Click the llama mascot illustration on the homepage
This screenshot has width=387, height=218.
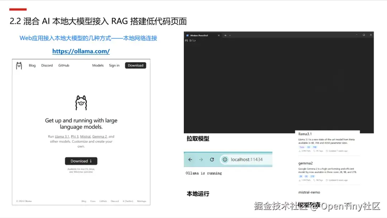[x=81, y=103]
